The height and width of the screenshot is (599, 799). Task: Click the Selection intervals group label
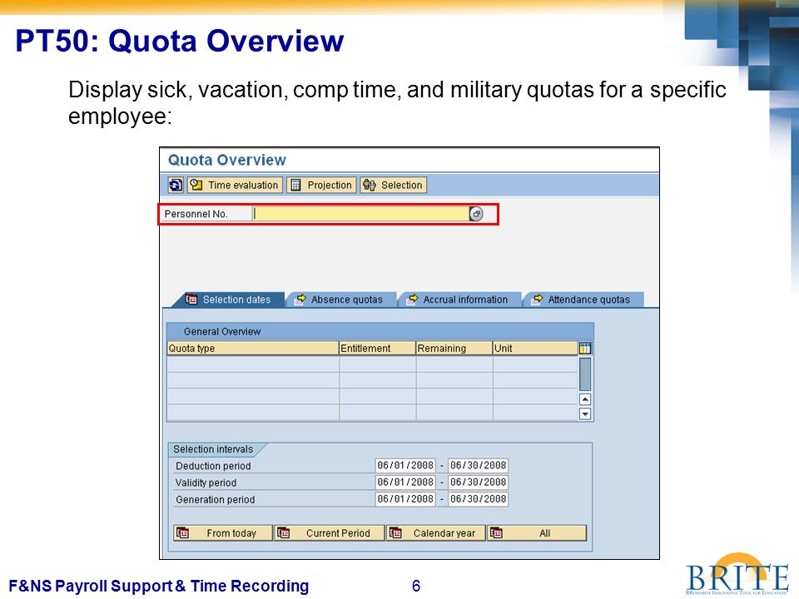pyautogui.click(x=213, y=449)
